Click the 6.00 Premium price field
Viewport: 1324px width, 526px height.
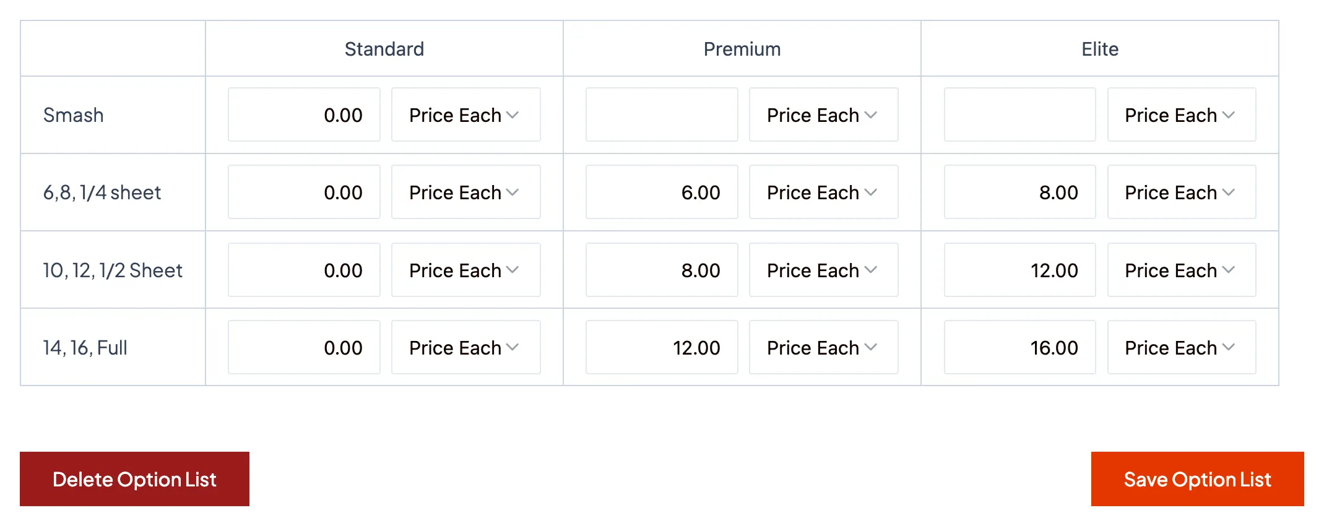tap(661, 192)
